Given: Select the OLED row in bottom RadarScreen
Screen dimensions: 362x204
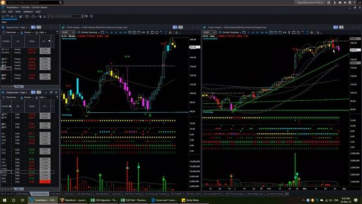Looking at the screenshot, I should pyautogui.click(x=27, y=172).
